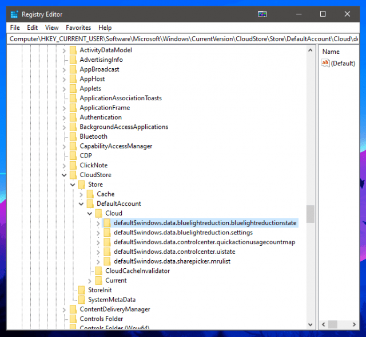Open the Edit menu
Screen dimensions: 366x337
tap(32, 28)
